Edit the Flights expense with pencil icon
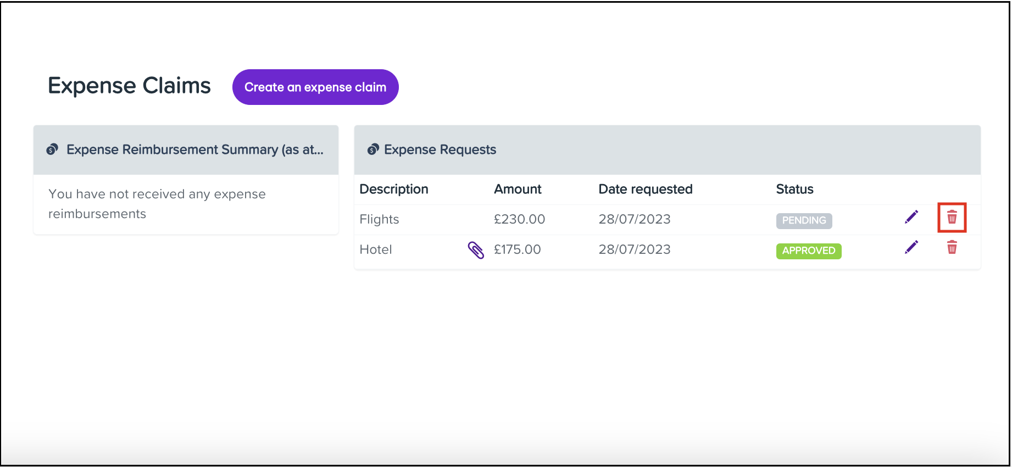 [x=911, y=218]
